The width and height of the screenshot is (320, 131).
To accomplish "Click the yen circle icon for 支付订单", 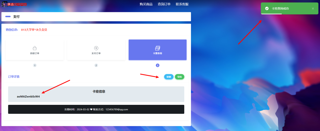I will (x=96, y=48).
